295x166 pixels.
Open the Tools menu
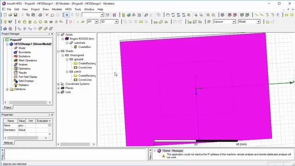[x=78, y=9]
